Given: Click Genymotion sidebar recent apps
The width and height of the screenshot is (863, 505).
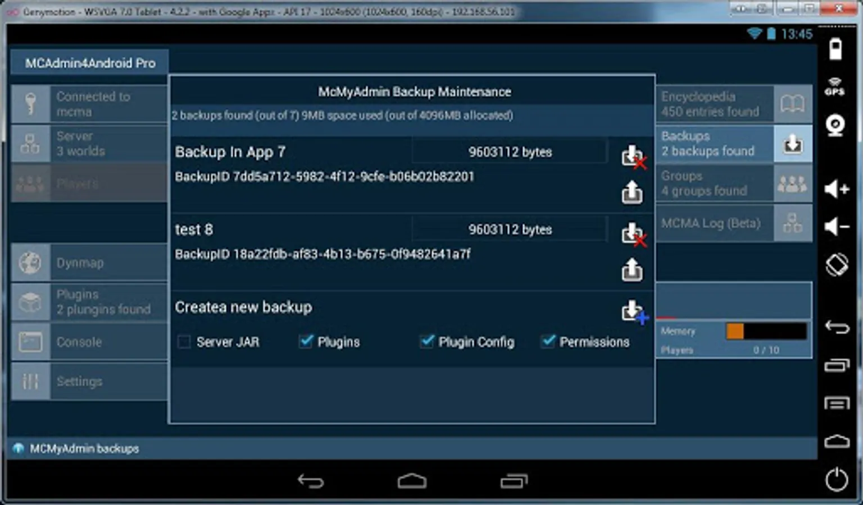Looking at the screenshot, I should 837,365.
